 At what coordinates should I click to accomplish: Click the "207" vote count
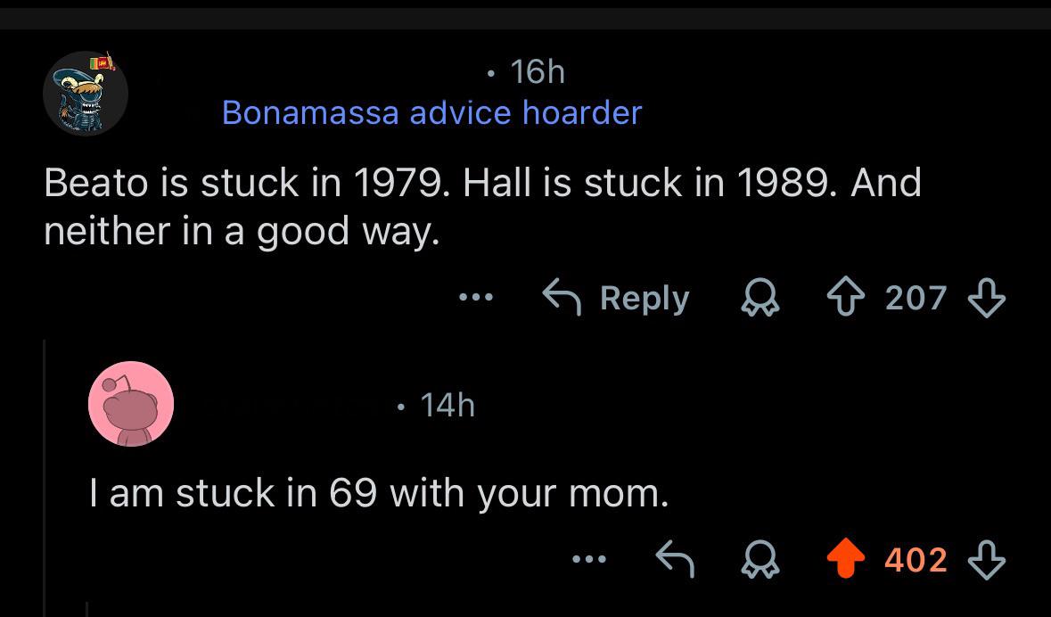[916, 298]
